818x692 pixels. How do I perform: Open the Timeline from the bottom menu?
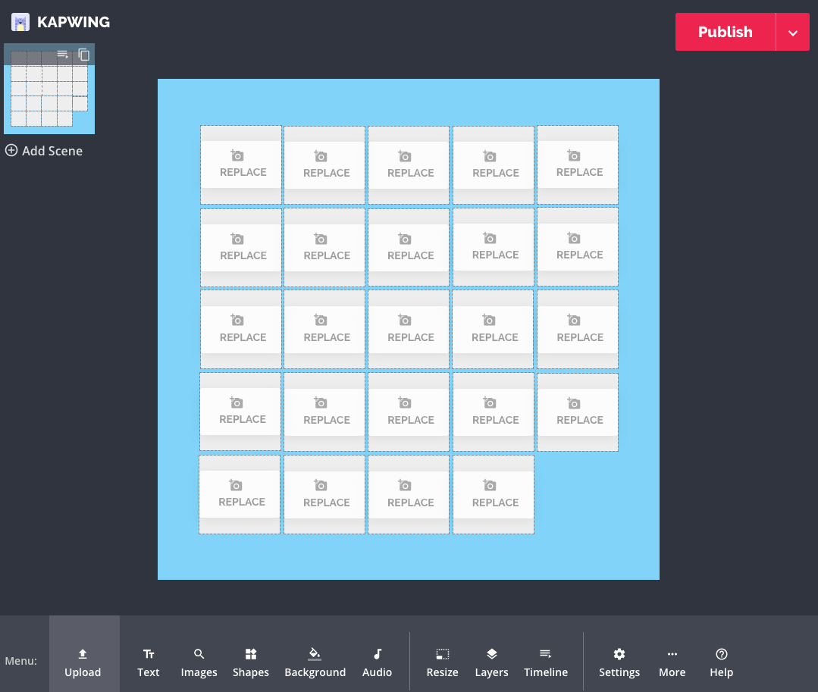click(545, 662)
